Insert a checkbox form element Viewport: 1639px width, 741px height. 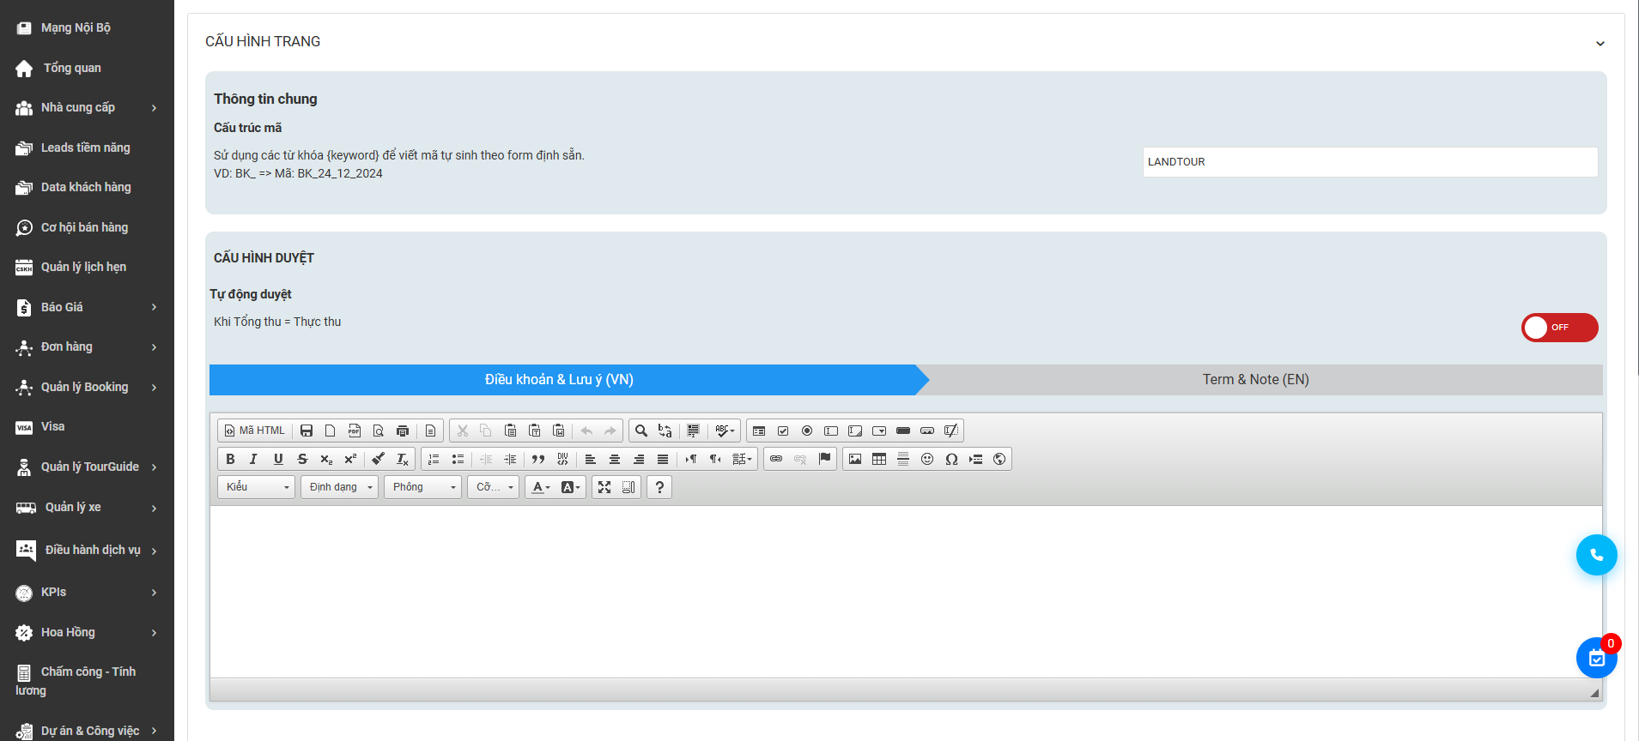783,431
